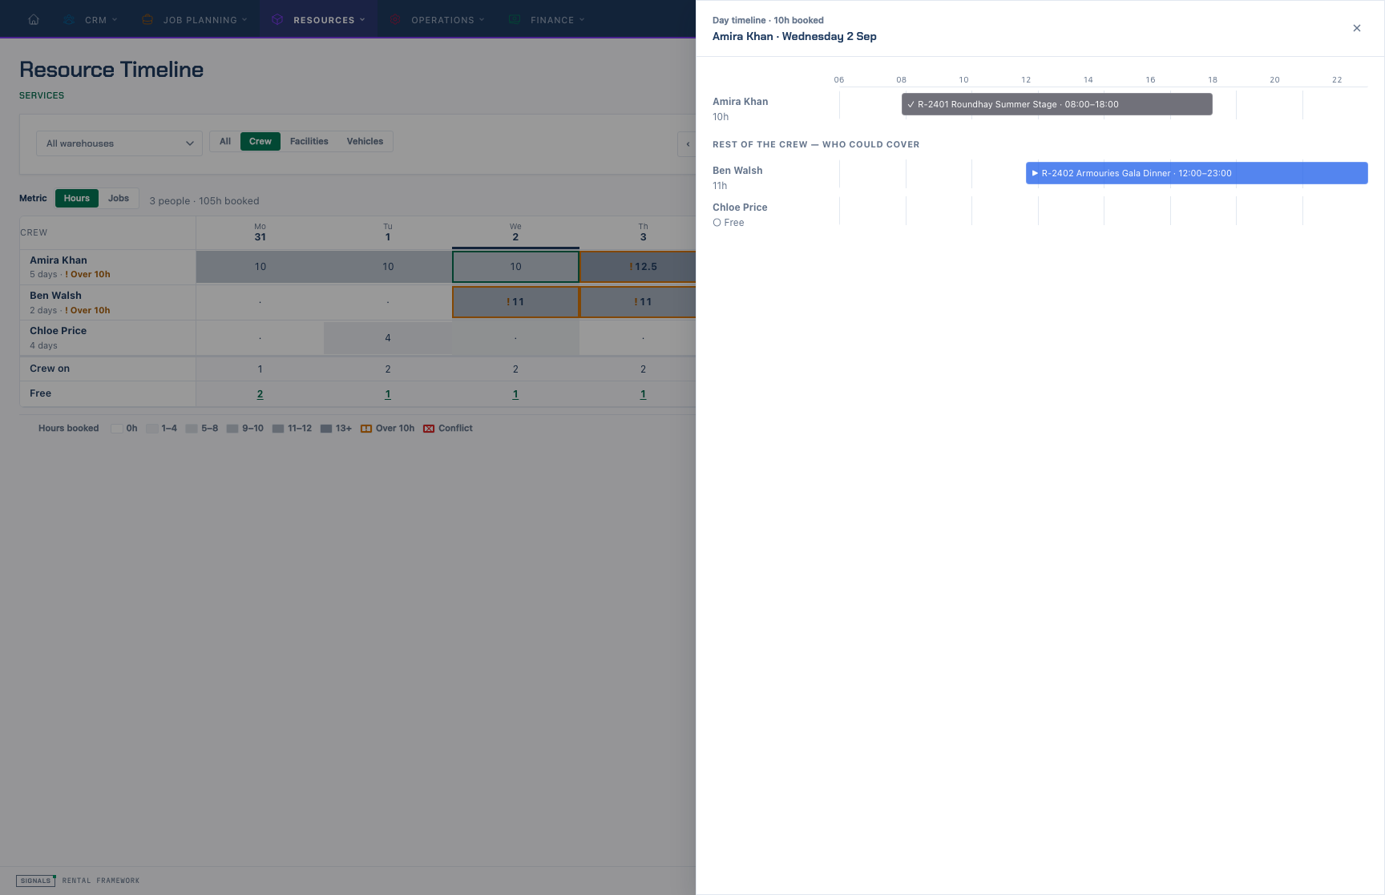The width and height of the screenshot is (1385, 895).
Task: Select Amira Khan row in crew list
Action: [x=107, y=267]
